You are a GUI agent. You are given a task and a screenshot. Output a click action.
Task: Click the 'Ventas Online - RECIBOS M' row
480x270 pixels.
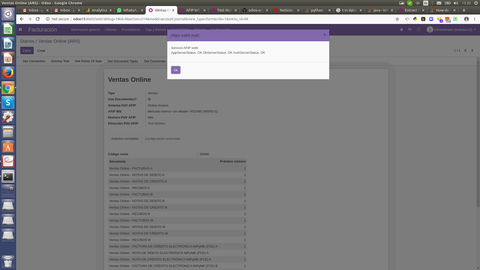pyautogui.click(x=177, y=240)
